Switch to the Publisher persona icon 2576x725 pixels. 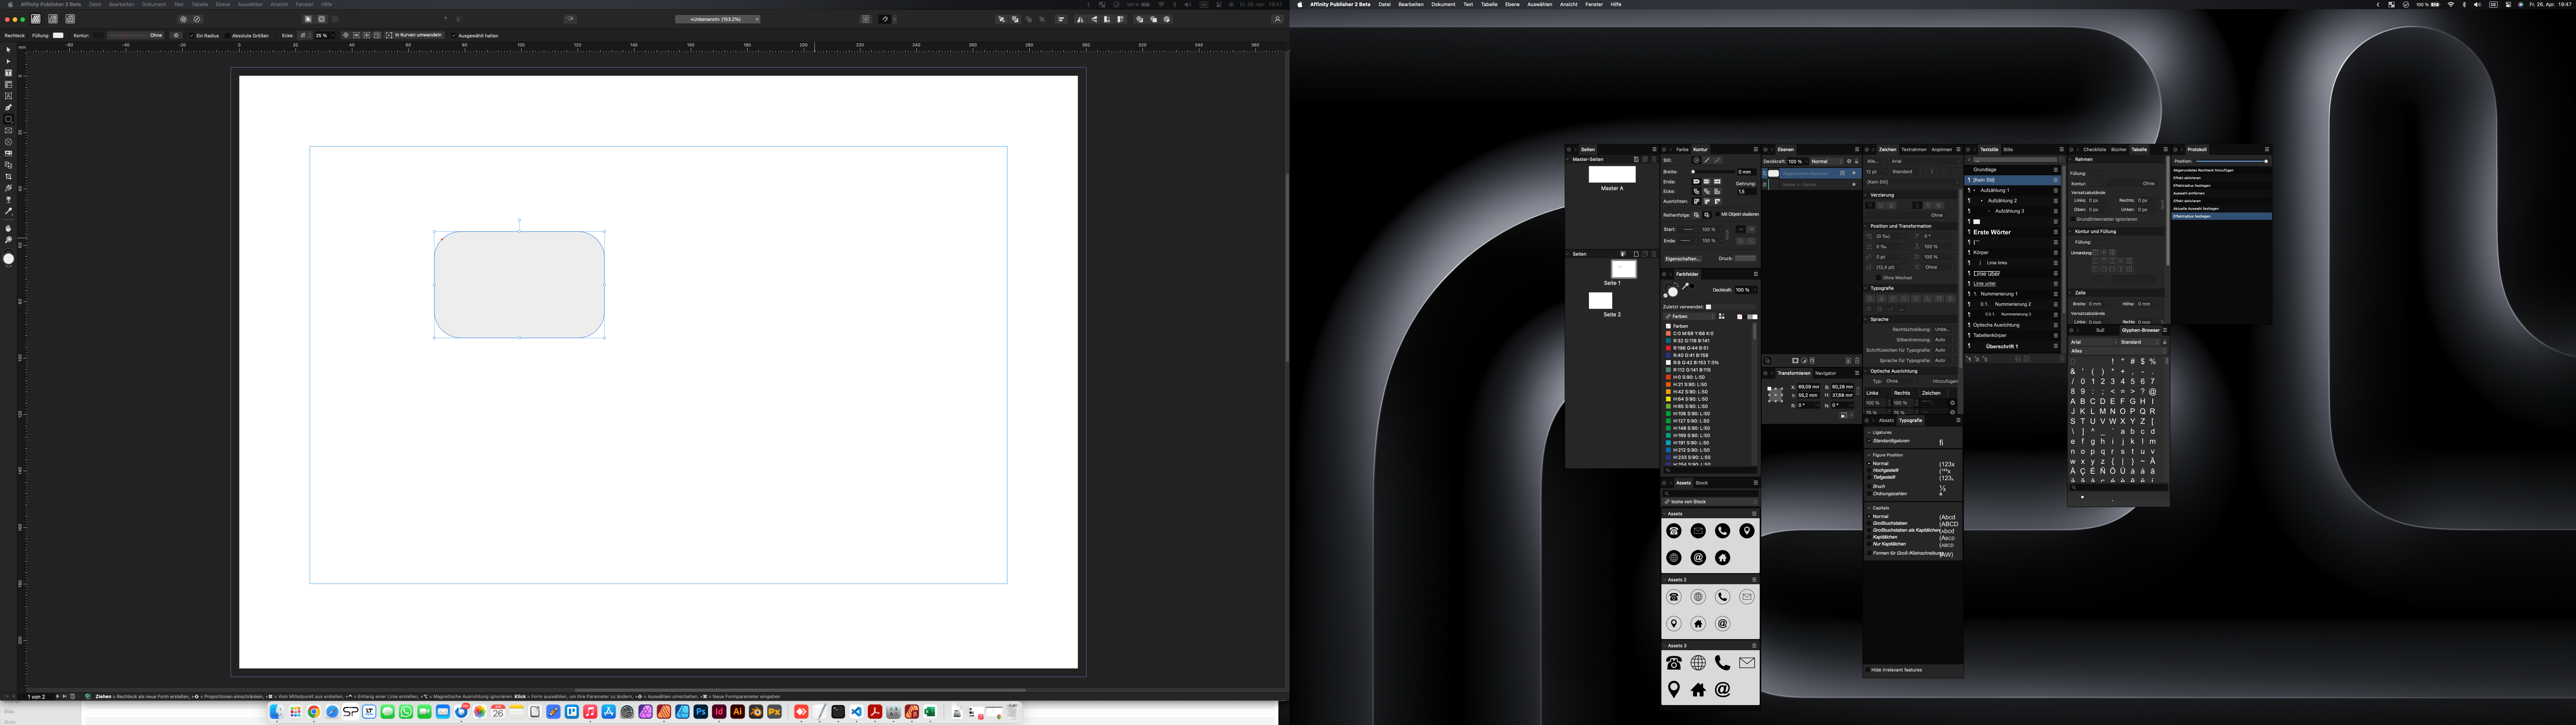[x=36, y=19]
